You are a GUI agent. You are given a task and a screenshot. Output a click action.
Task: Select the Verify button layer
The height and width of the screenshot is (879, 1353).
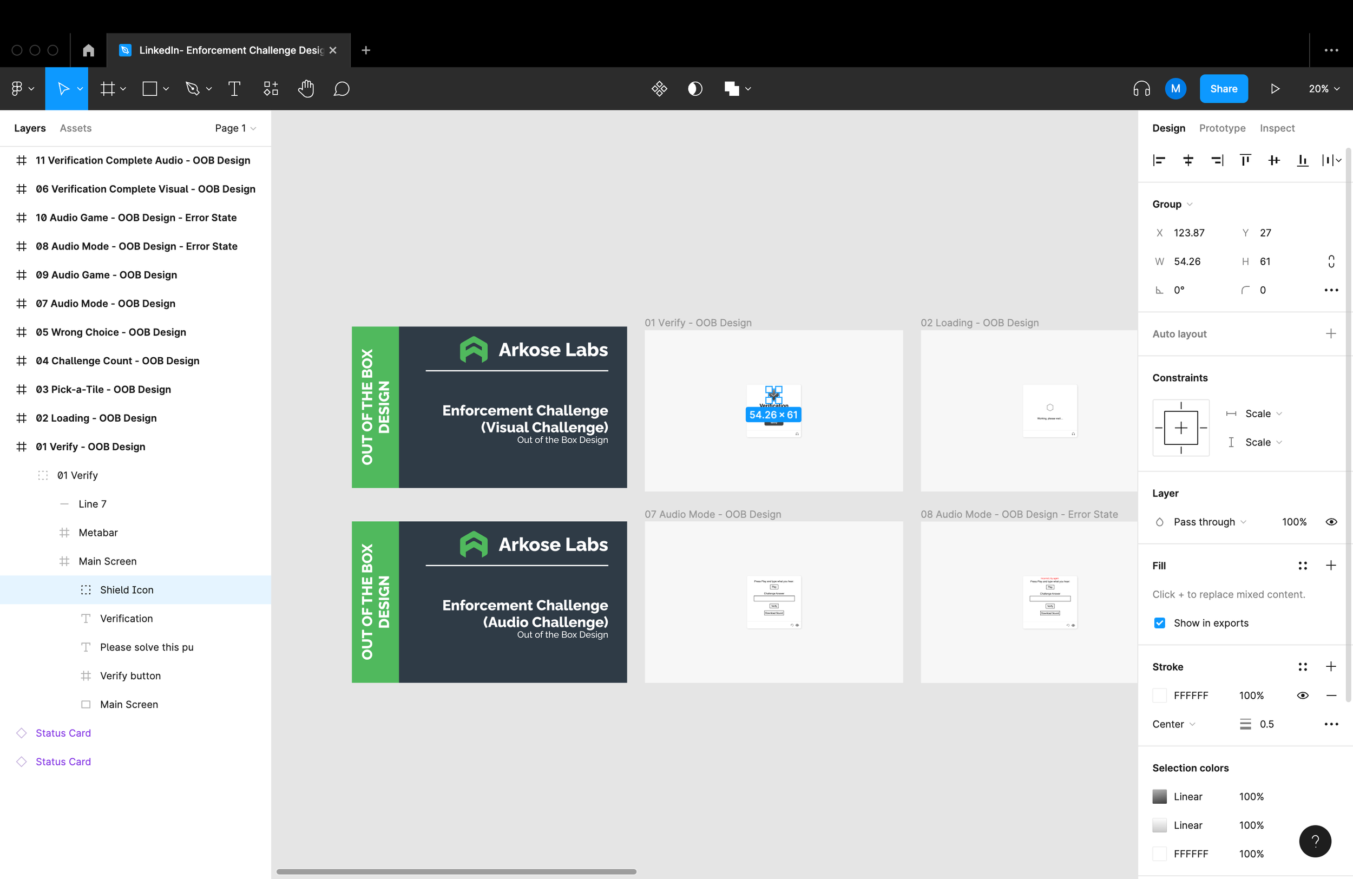[x=130, y=675]
